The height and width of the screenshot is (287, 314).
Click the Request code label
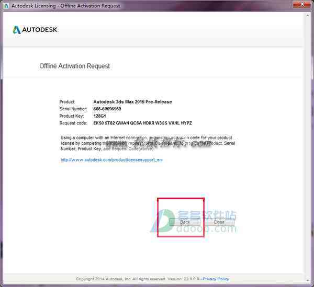[x=73, y=123]
